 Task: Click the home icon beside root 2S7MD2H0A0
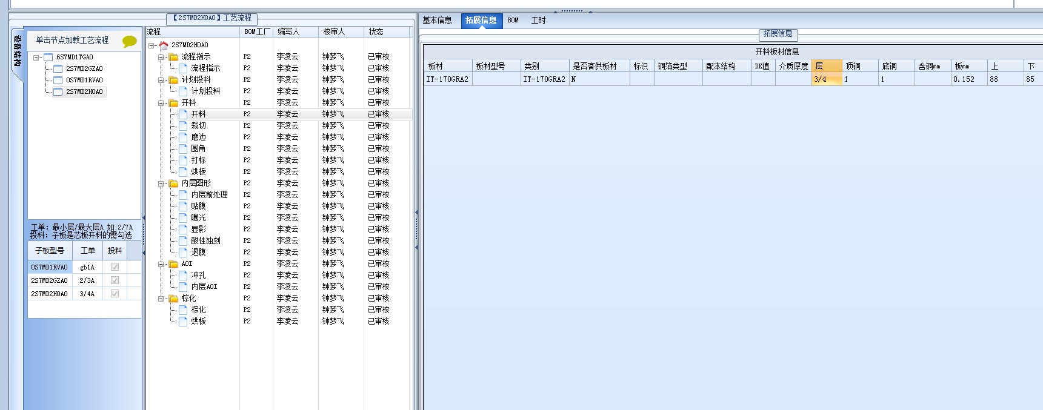tap(164, 45)
